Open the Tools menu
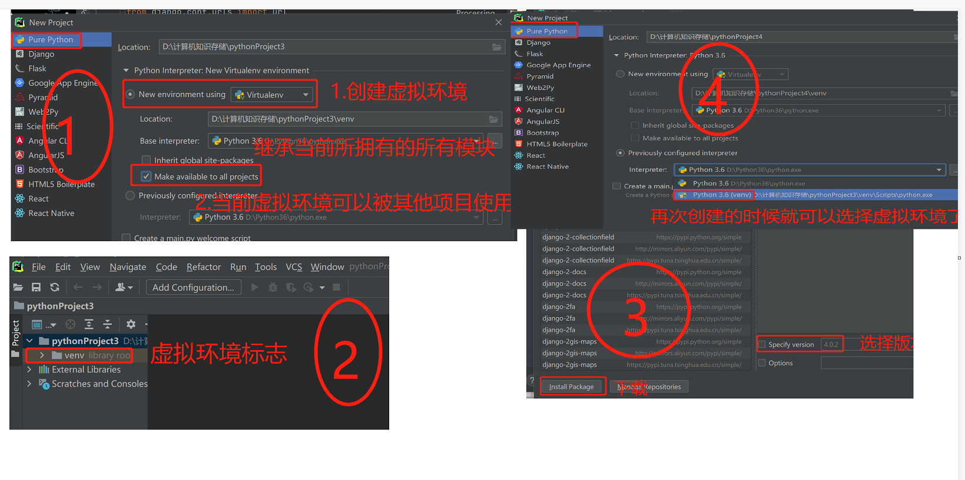This screenshot has height=480, width=965. click(266, 267)
